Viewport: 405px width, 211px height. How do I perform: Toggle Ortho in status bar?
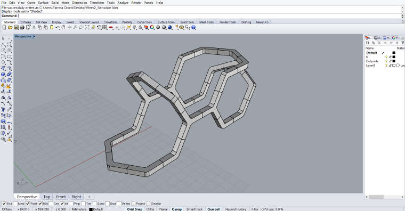(x=150, y=209)
